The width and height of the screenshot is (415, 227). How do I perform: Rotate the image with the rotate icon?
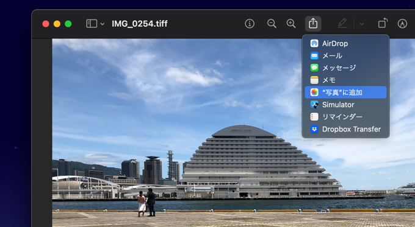click(383, 23)
